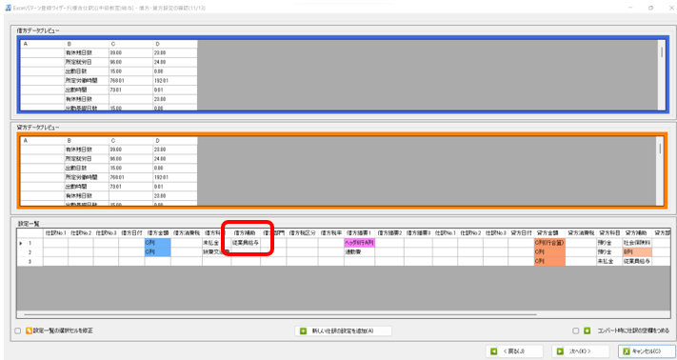Click the green plus icon for adding journal settings

tap(303, 331)
